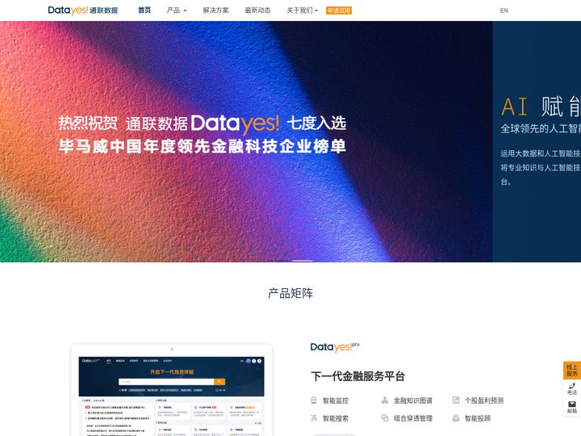
Task: Click the orange 申请试用 button
Action: coord(339,10)
